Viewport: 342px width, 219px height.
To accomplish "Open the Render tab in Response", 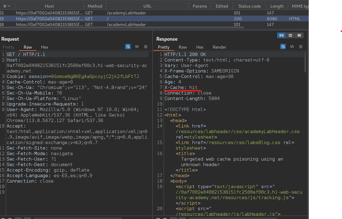I will click(x=219, y=47).
